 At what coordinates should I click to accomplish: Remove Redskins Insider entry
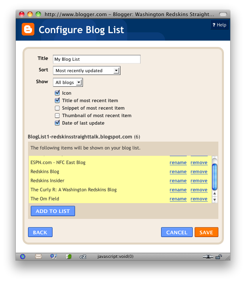(x=199, y=181)
